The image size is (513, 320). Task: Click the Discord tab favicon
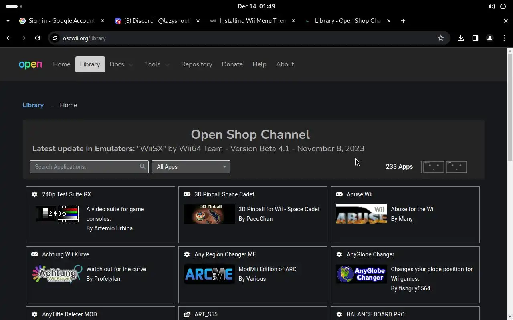pos(118,21)
